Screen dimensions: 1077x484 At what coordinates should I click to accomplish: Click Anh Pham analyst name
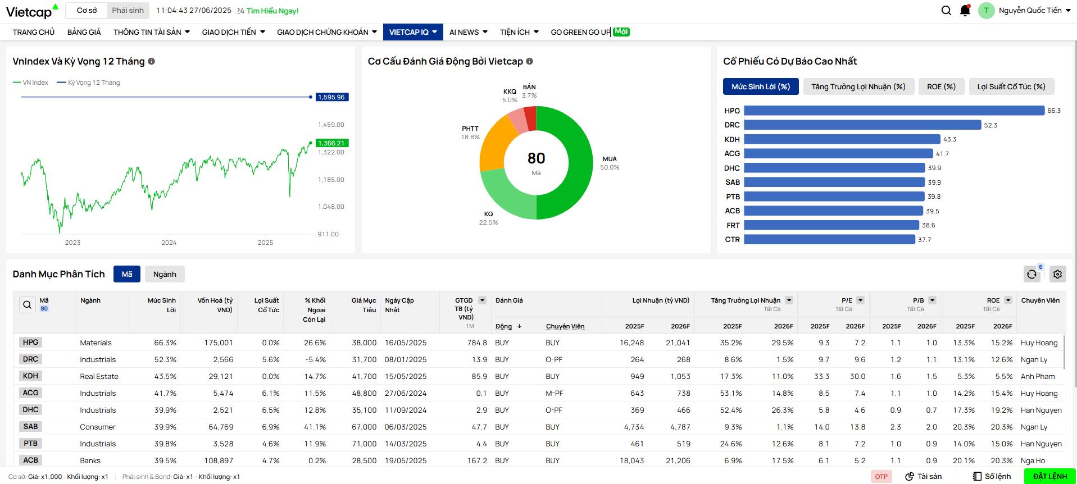pyautogui.click(x=1038, y=376)
